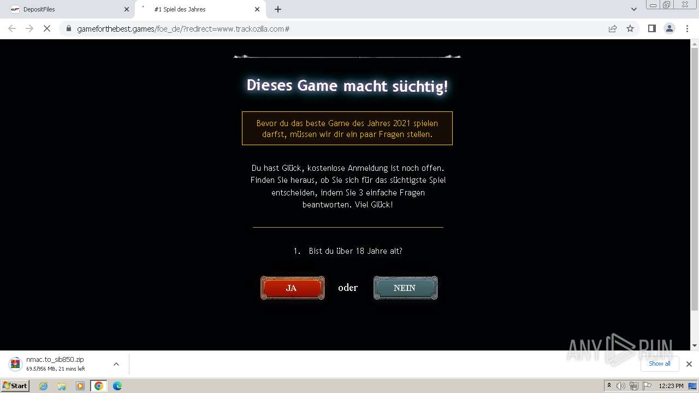Open the downloaded nmac.to_sib850.zip item

pos(55,364)
